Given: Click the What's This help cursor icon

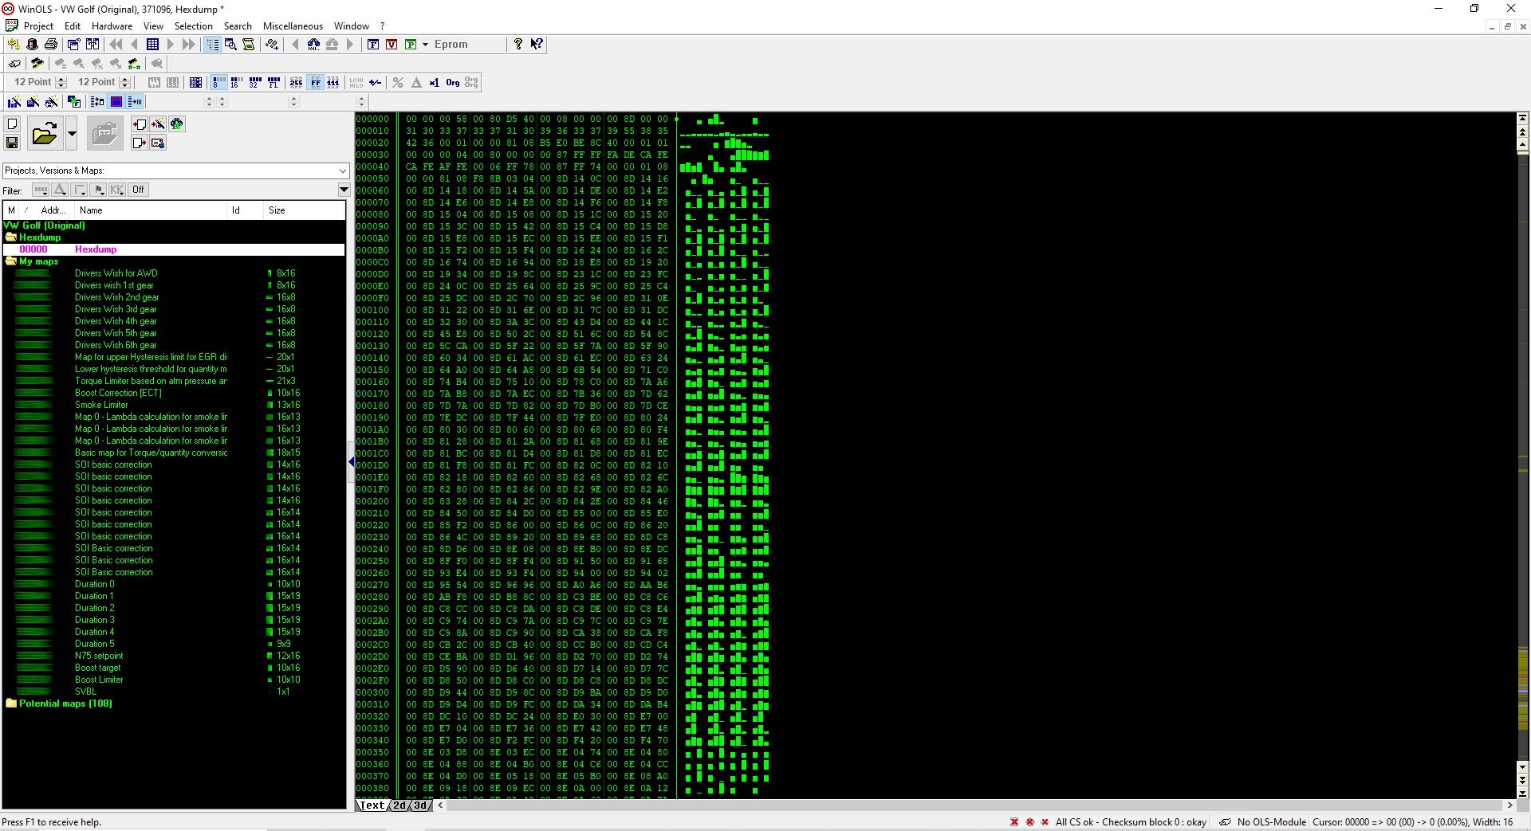Looking at the screenshot, I should pyautogui.click(x=537, y=45).
